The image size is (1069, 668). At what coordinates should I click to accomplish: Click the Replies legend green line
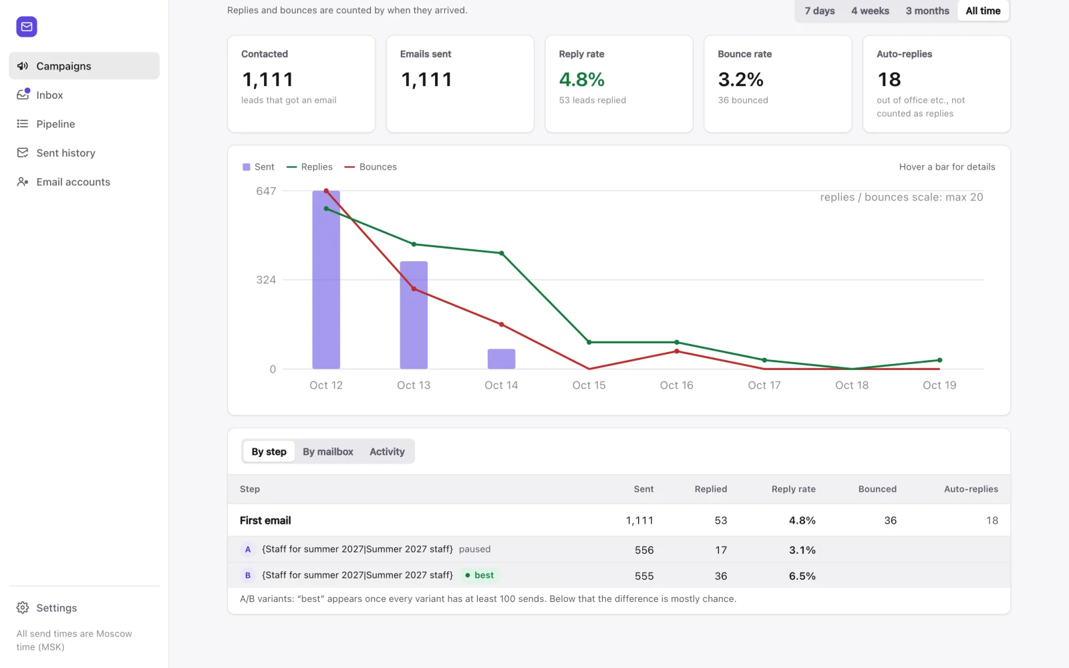[x=291, y=167]
